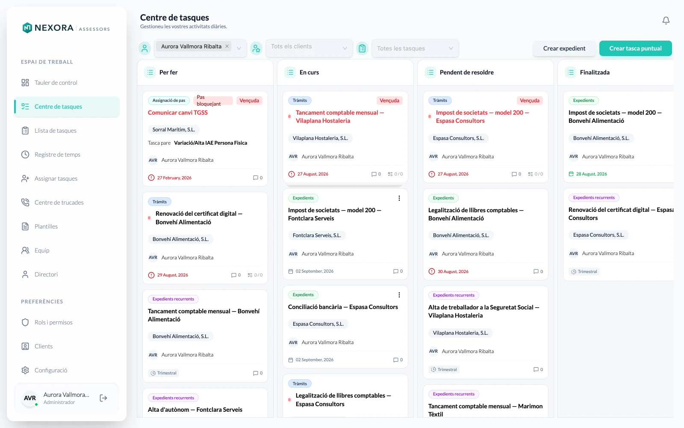The width and height of the screenshot is (684, 428).
Task: Open the three-dot menu on Conciliació bancària card
Action: pyautogui.click(x=399, y=295)
